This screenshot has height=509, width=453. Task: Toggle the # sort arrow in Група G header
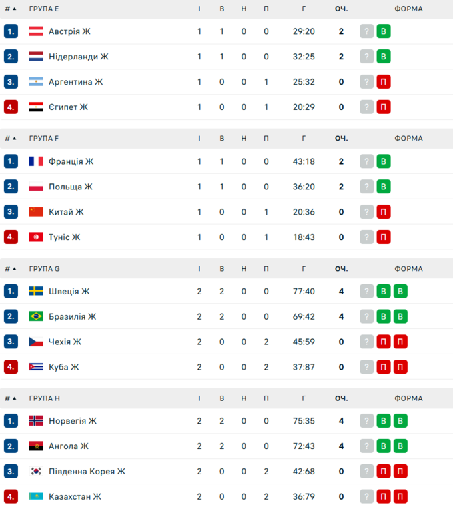(x=14, y=269)
